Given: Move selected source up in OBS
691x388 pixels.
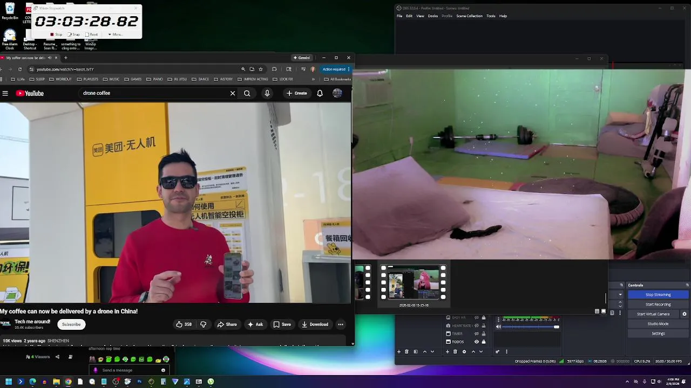Looking at the screenshot, I should (x=473, y=351).
